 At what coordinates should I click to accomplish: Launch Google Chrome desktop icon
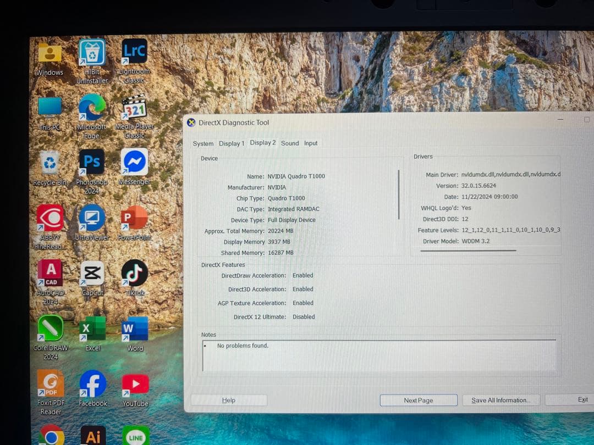coord(52,435)
